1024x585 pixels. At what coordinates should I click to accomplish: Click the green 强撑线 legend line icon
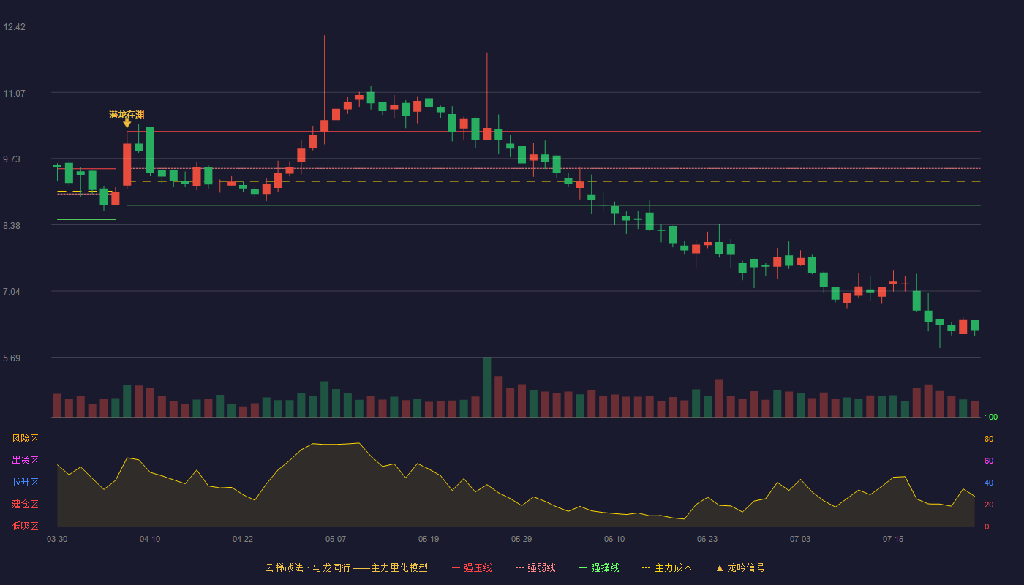click(x=583, y=567)
